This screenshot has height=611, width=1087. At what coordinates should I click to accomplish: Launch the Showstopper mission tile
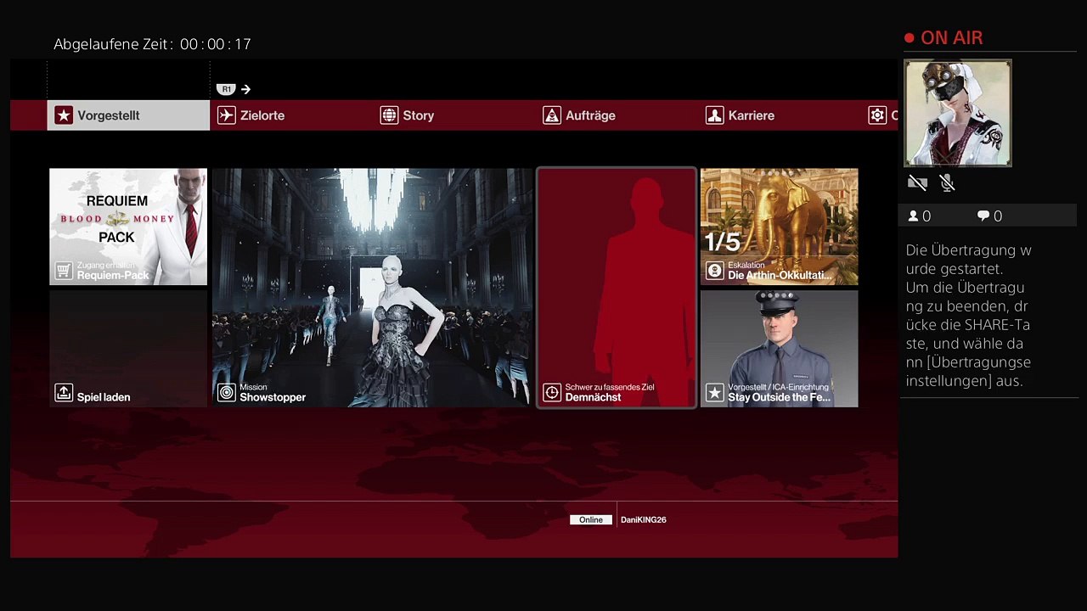[373, 288]
